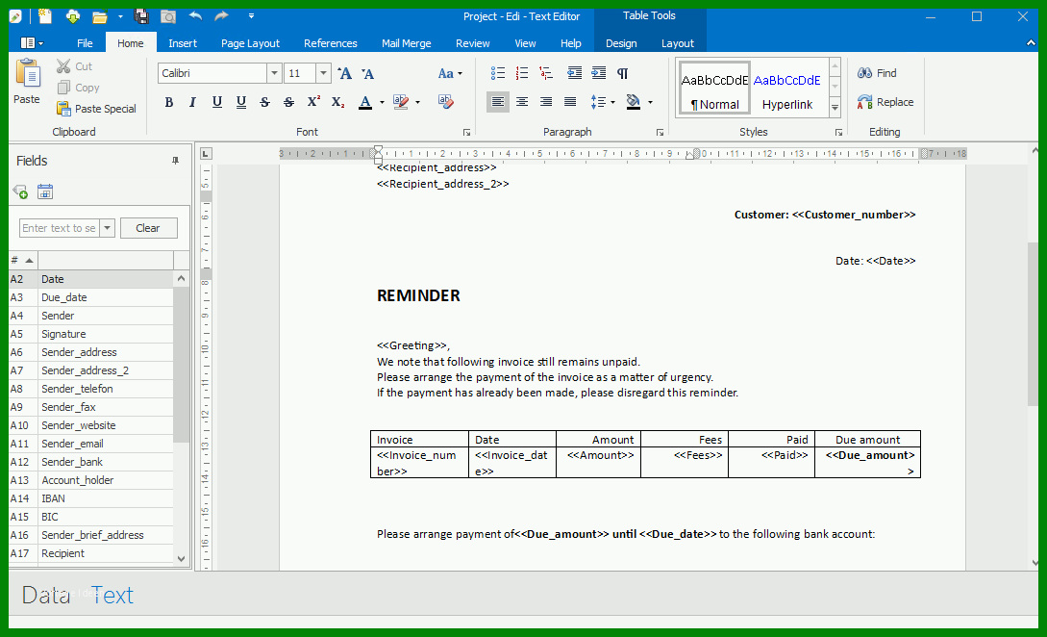
Task: Click Clear Formatting icon
Action: [x=446, y=102]
